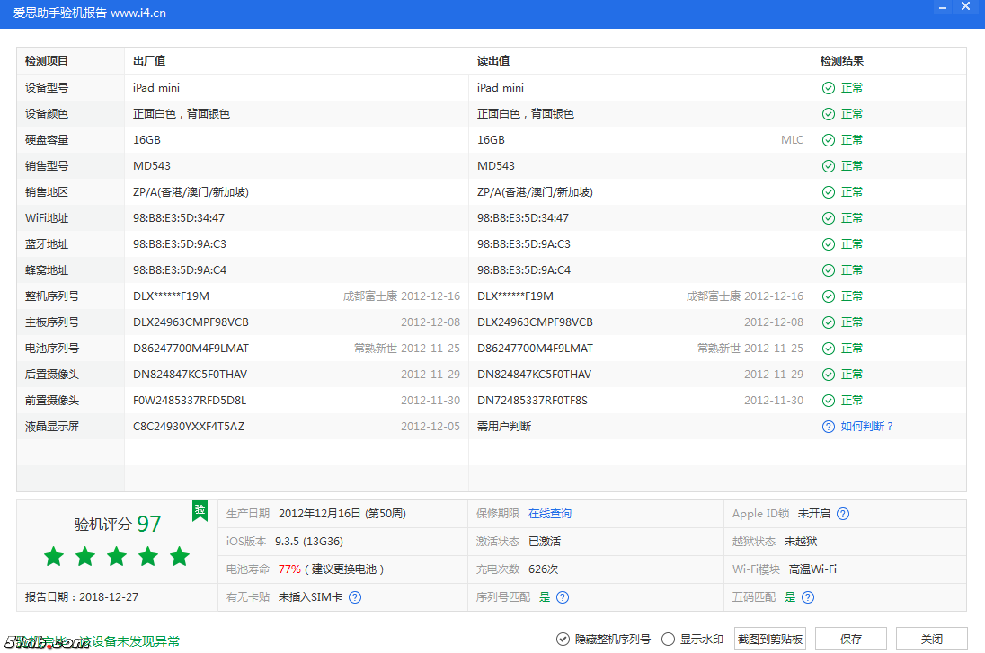Click the question mark icon before 如何判断

(828, 427)
